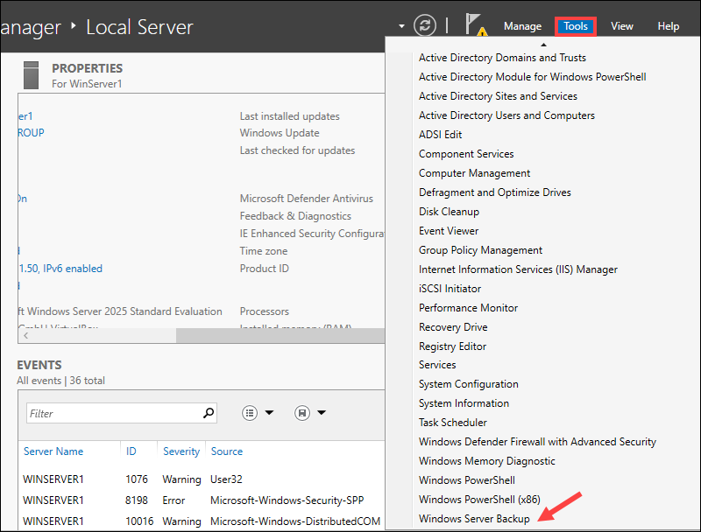Click the save query disk icon
701x532 pixels.
[x=302, y=413]
